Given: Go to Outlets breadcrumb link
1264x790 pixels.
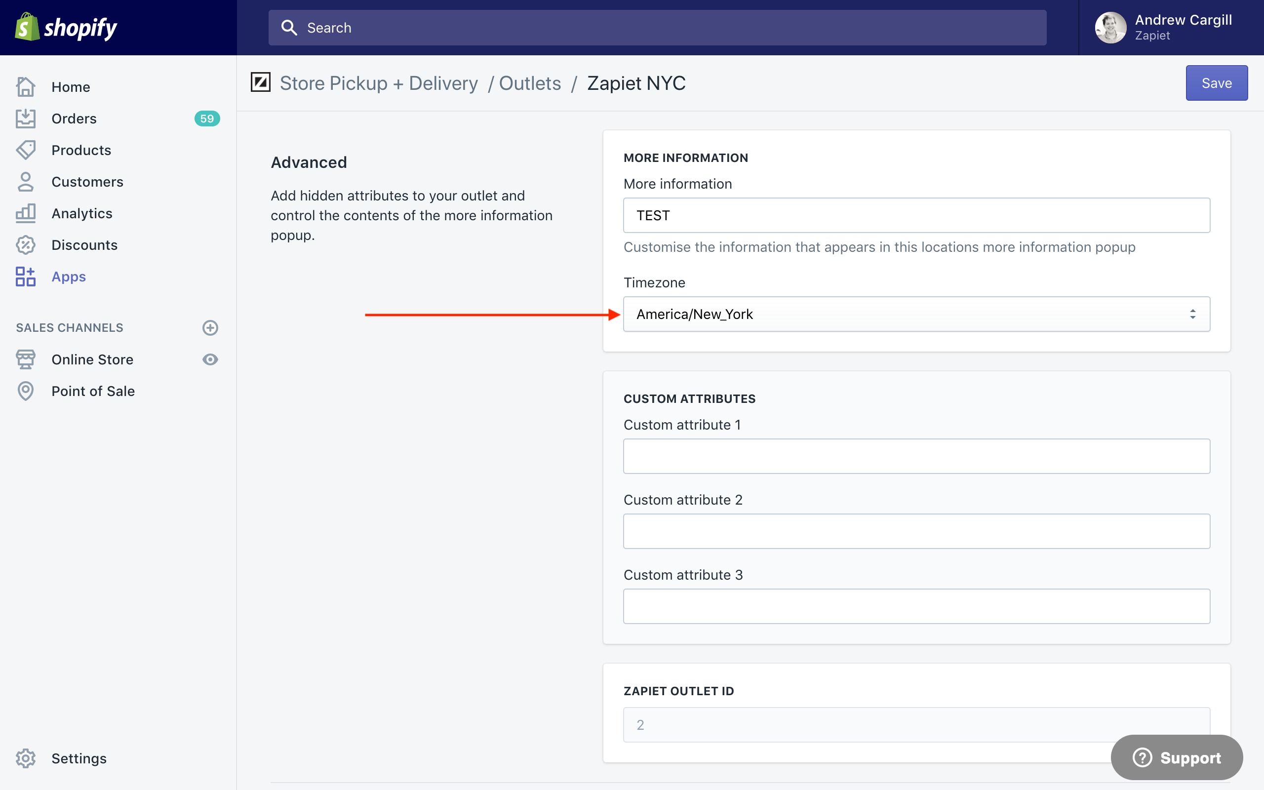Looking at the screenshot, I should pos(530,83).
